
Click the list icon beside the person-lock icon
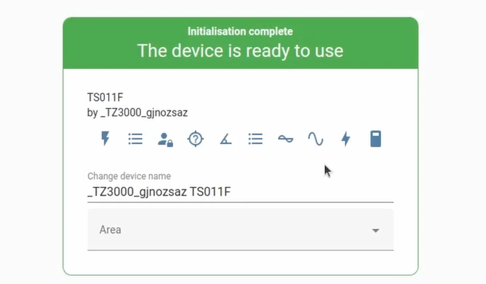click(x=135, y=139)
